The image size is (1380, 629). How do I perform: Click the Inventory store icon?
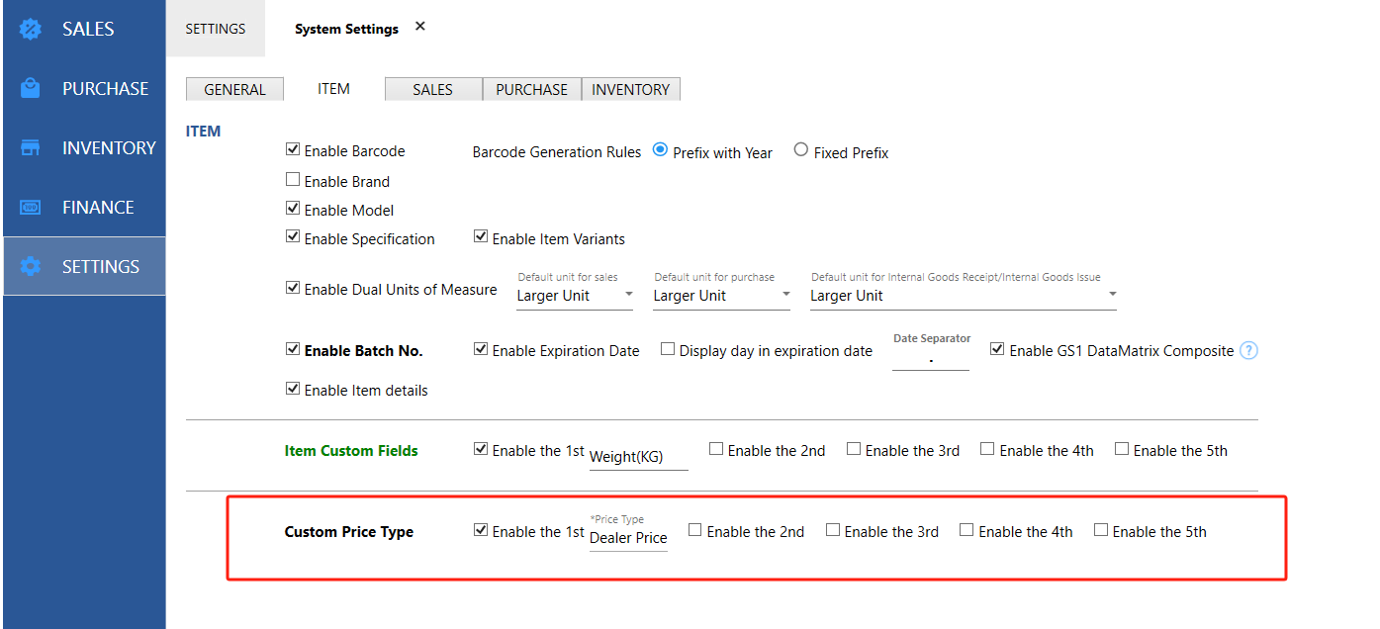coord(31,147)
